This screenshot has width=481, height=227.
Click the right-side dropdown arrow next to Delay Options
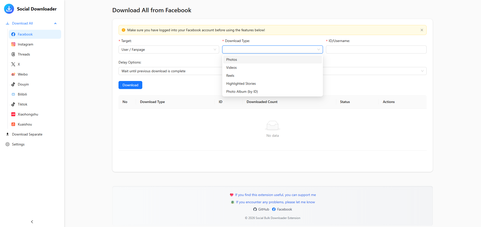point(422,71)
